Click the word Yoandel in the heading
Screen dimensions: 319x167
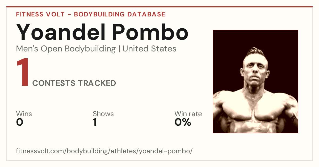point(61,32)
